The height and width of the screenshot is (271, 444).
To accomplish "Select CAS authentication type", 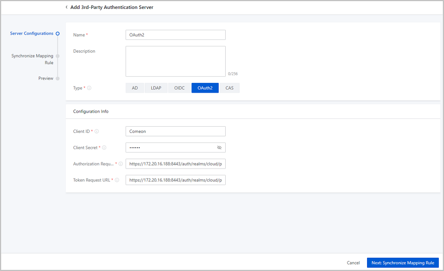I will [229, 88].
